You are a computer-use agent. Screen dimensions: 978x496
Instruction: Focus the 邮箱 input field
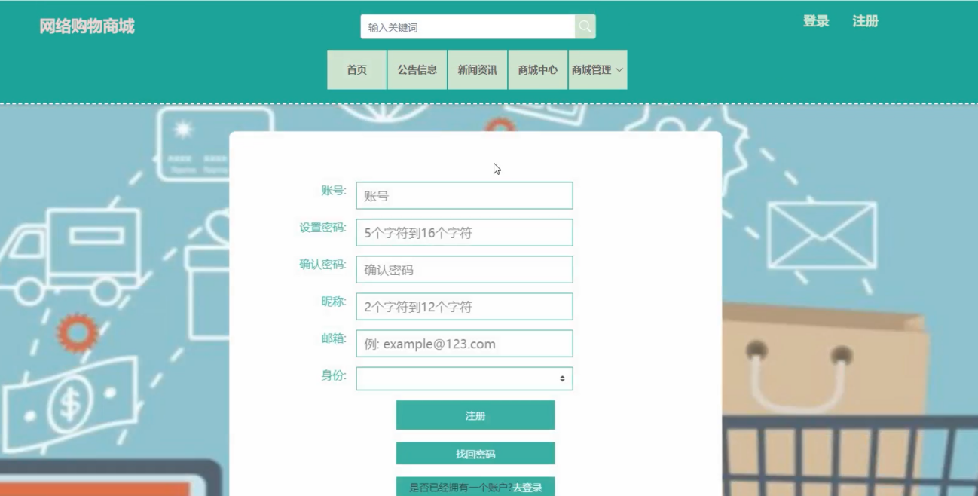464,344
